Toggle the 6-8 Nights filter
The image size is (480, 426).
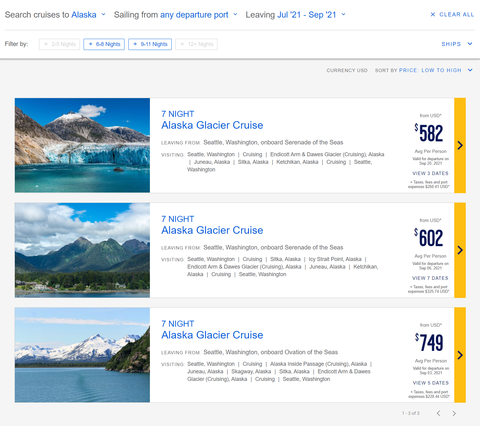point(104,44)
